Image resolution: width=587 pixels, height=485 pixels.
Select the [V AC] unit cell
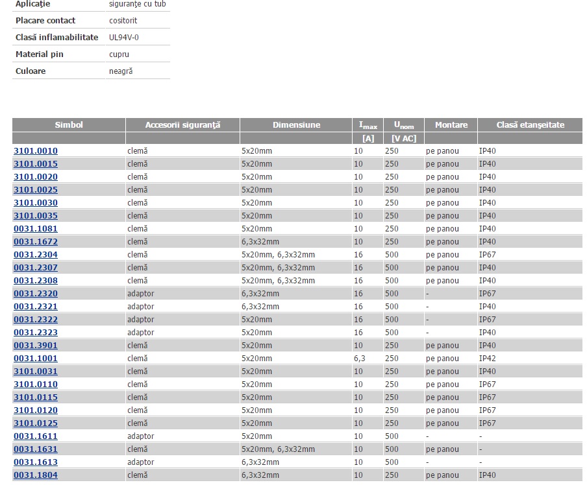tap(404, 138)
